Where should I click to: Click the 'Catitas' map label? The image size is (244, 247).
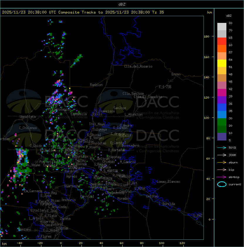point(152,196)
